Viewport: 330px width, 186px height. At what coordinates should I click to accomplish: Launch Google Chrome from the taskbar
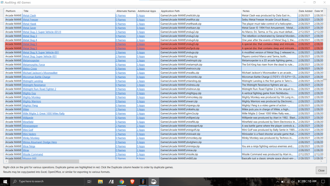pos(121,181)
